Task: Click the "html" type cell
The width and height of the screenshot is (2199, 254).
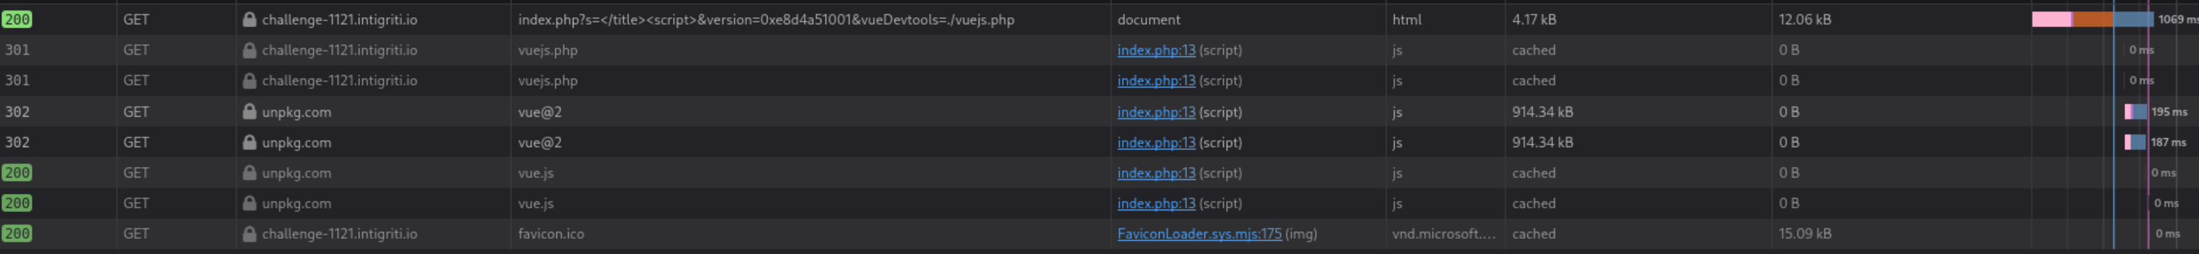Action: coord(1407,19)
